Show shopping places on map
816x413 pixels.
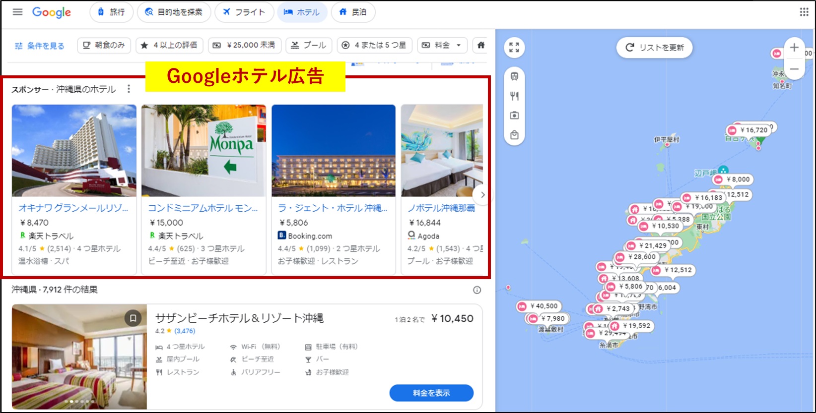pyautogui.click(x=514, y=135)
